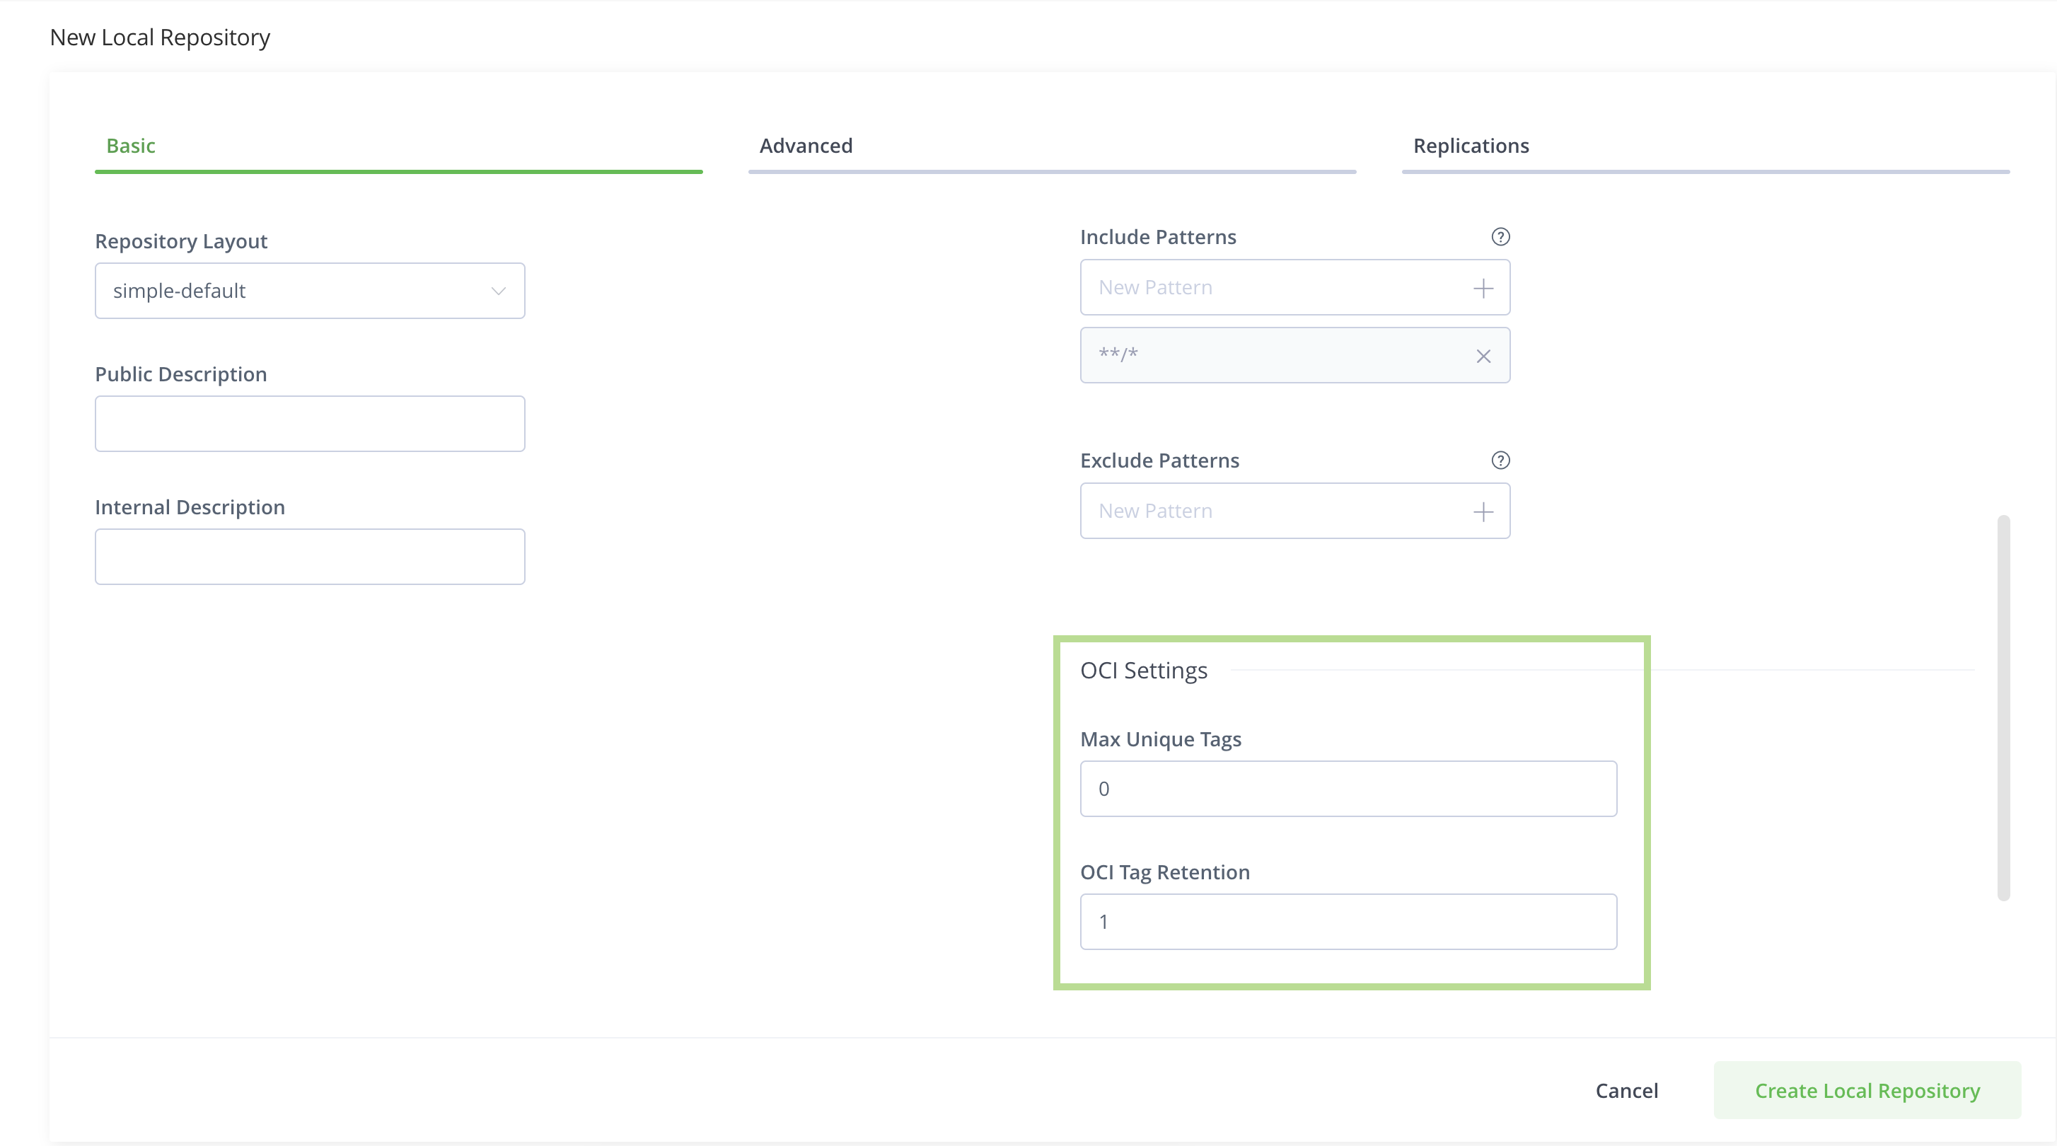Remove the **/* include pattern
The width and height of the screenshot is (2057, 1146).
pyautogui.click(x=1483, y=356)
